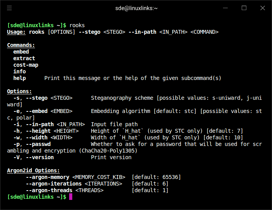
Task: Click the 'extract' command in the Commands list
Action: click(24, 58)
